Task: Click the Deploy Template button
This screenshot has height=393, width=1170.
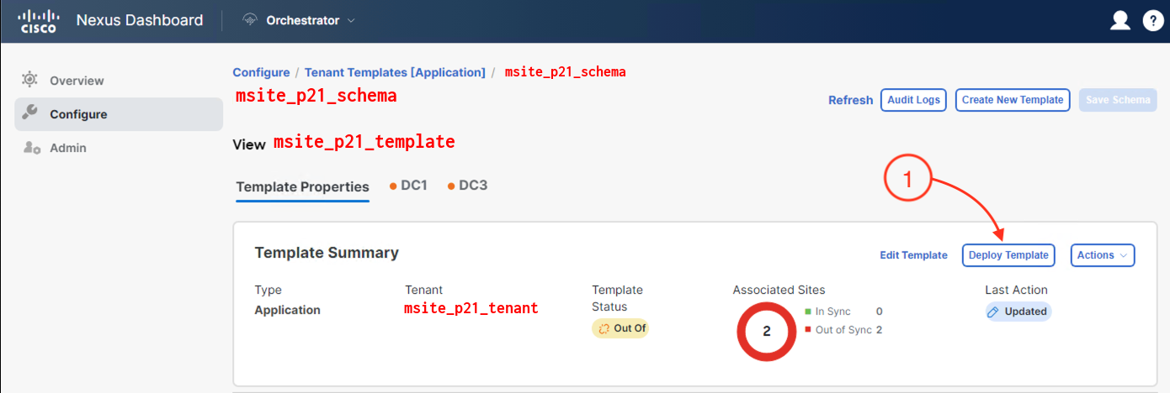Action: (x=1008, y=255)
